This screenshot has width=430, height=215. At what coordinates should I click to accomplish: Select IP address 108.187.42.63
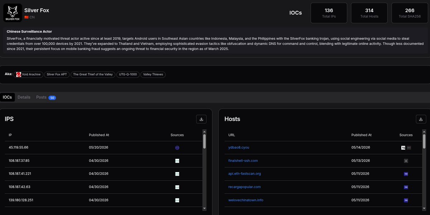[x=19, y=187]
